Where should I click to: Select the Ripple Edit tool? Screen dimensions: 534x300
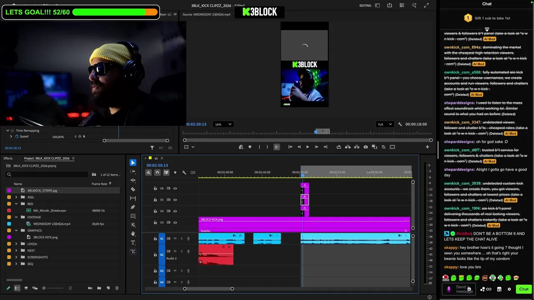pos(133,180)
